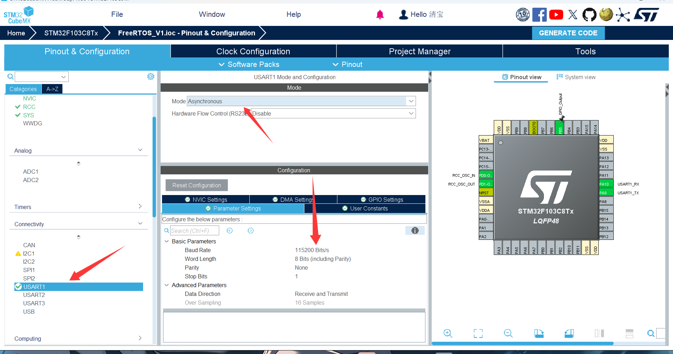Fit the chip to the pinout view
Image resolution: width=673 pixels, height=354 pixels.
click(x=478, y=333)
